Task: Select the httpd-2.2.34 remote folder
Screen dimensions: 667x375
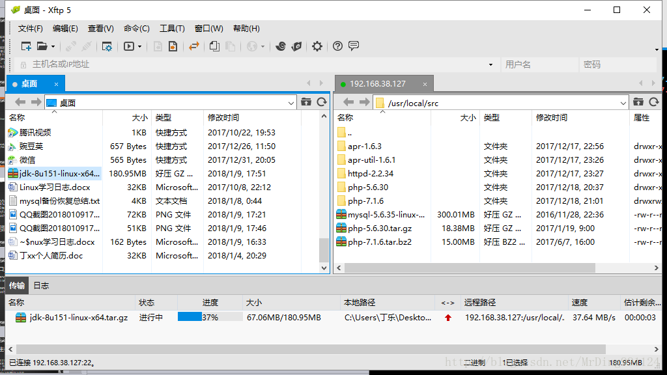Action: [x=365, y=173]
